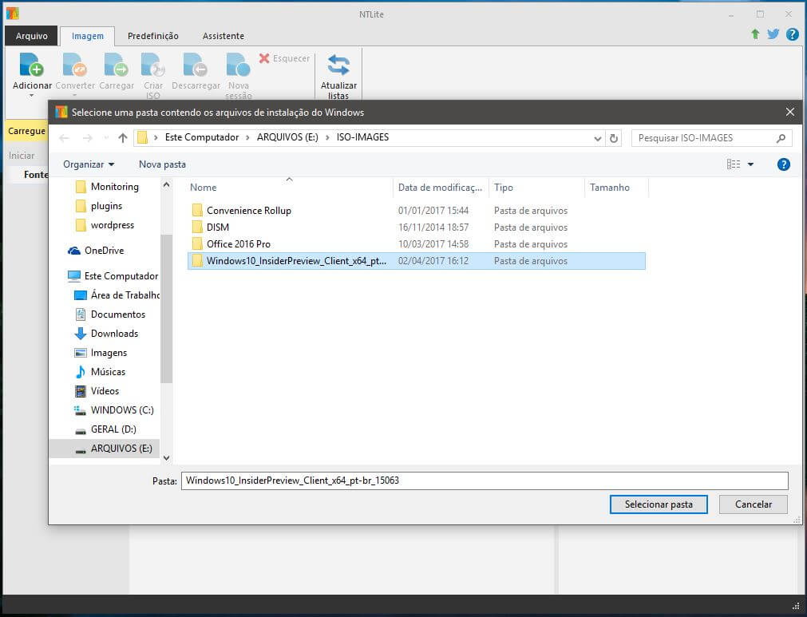Click the Pasta name input field
The height and width of the screenshot is (617, 807).
pyautogui.click(x=485, y=481)
